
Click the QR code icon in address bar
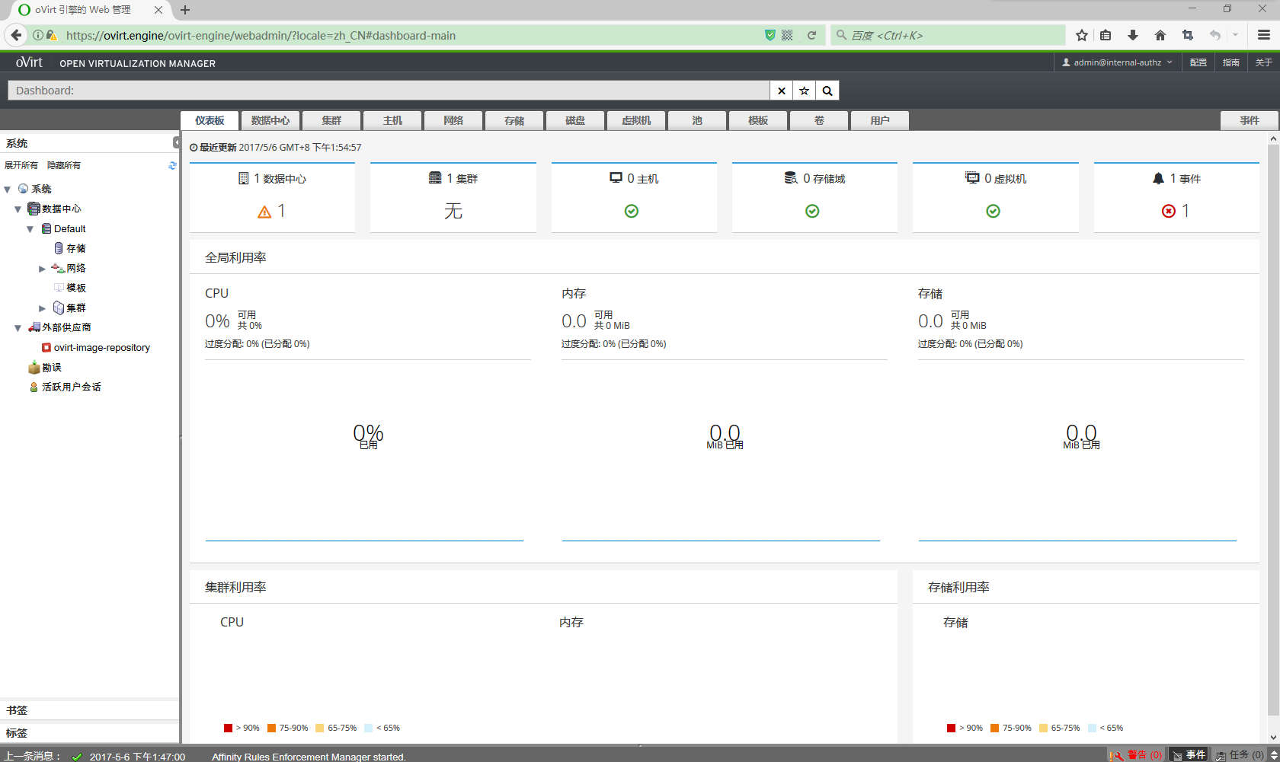click(x=787, y=35)
